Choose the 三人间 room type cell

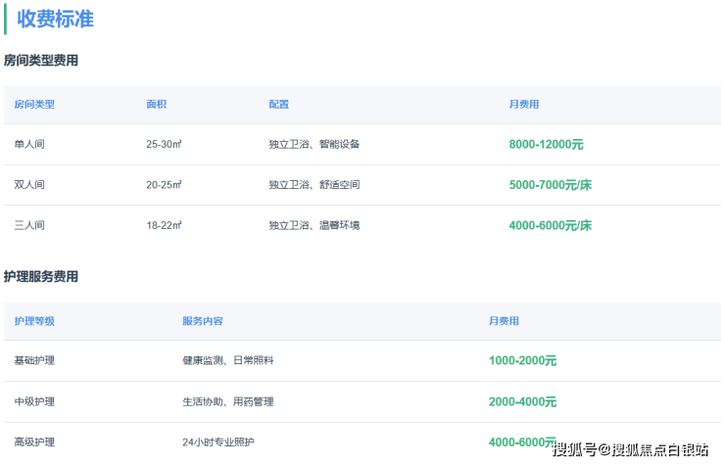(x=29, y=225)
